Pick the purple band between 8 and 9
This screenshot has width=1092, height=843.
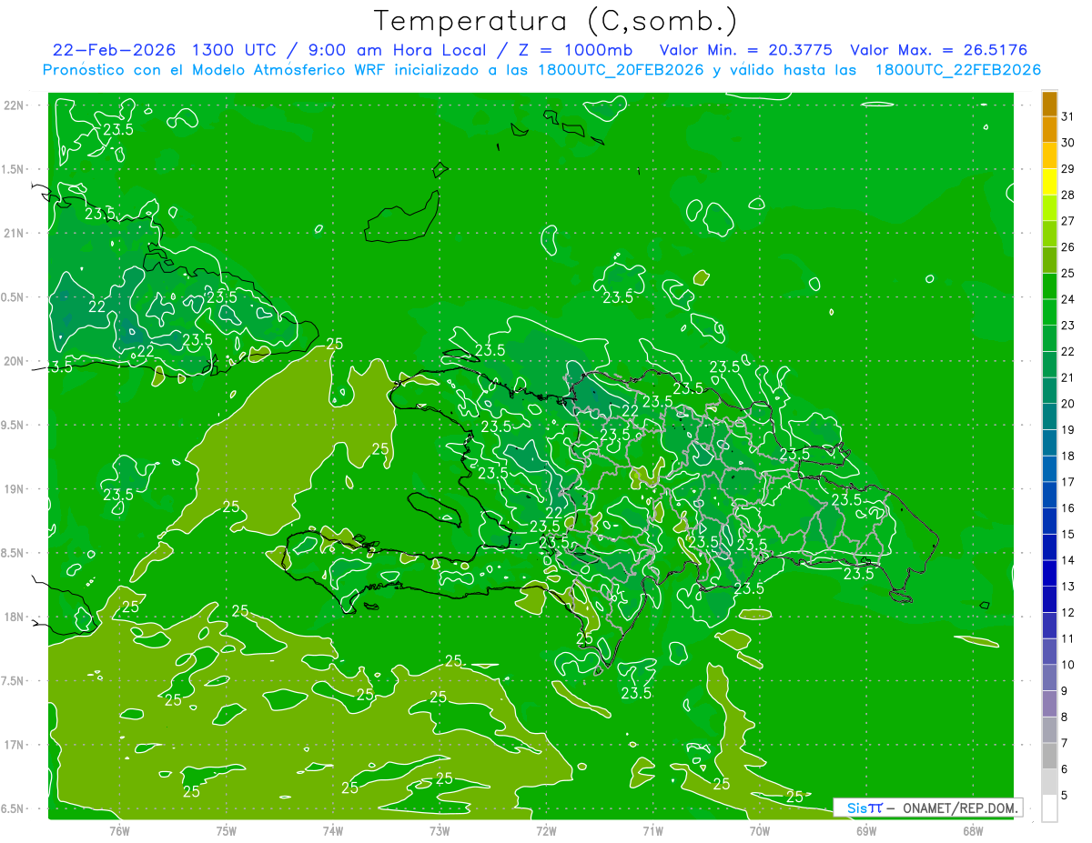1049,704
